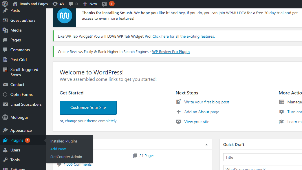
Task: Open the WP Review Pro Plugin link
Action: (x=171, y=52)
